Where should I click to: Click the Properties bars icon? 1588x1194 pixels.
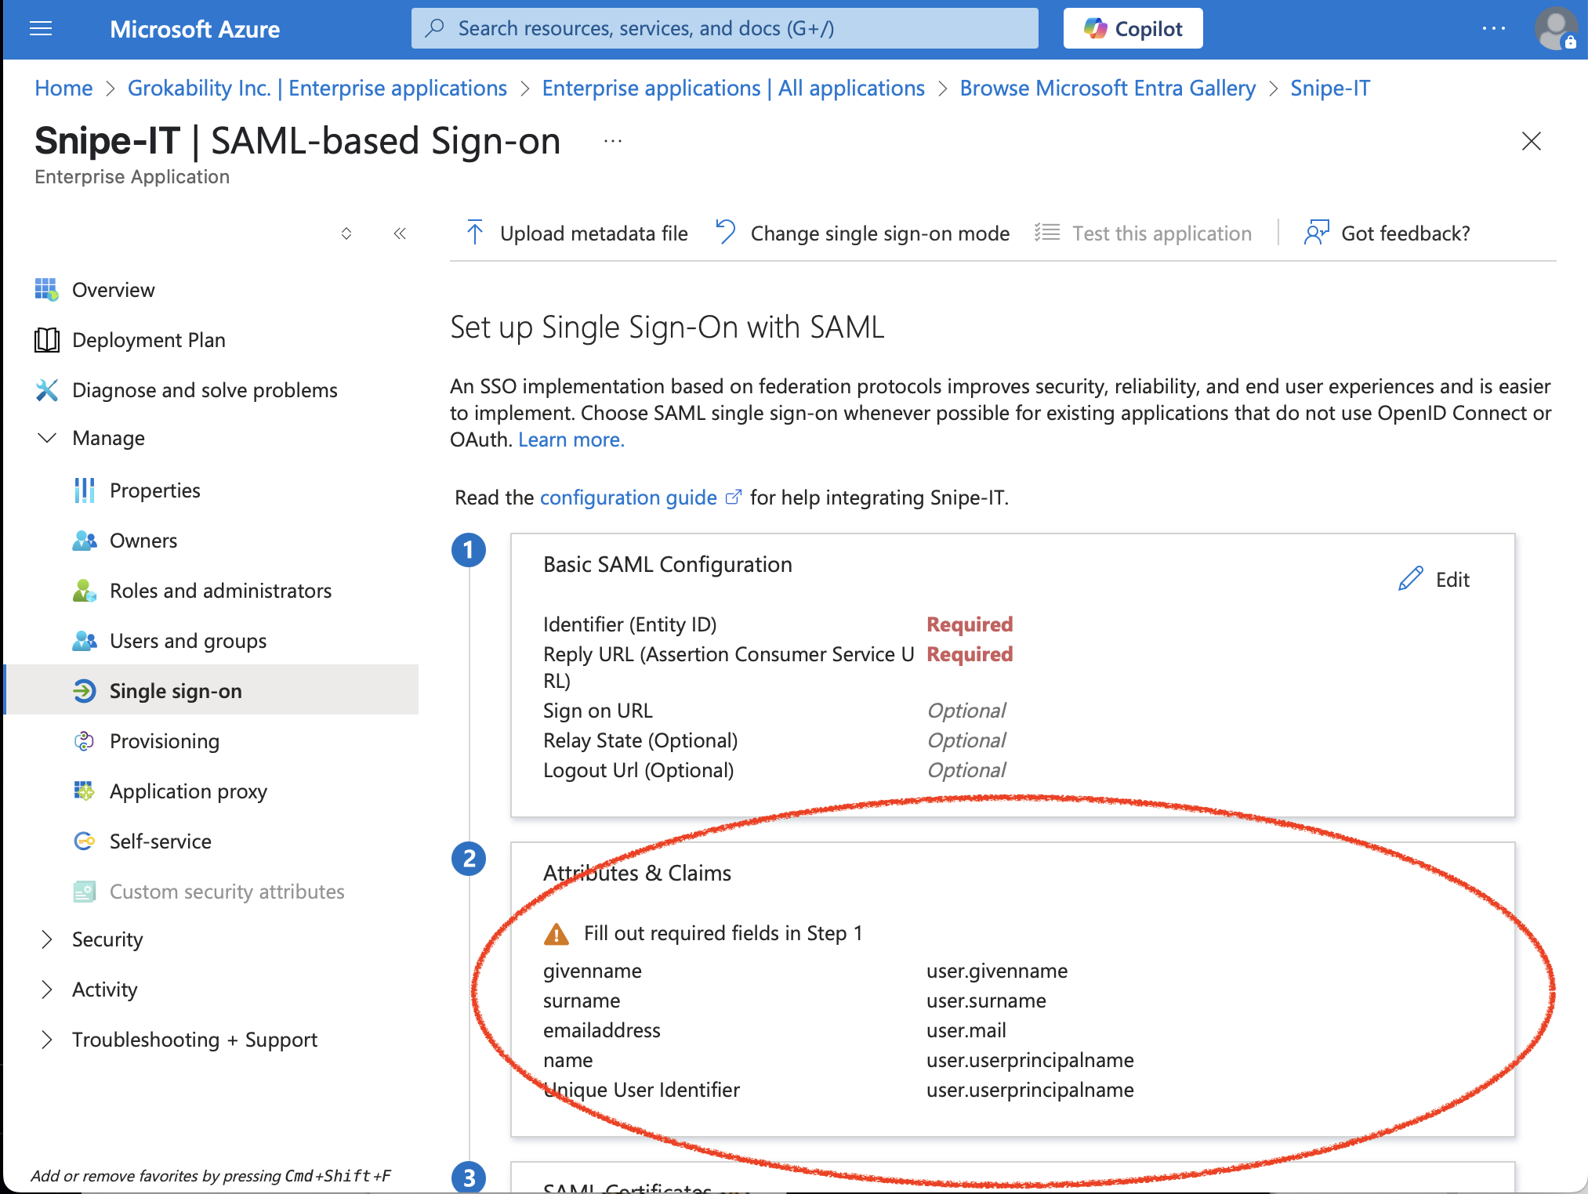[84, 490]
